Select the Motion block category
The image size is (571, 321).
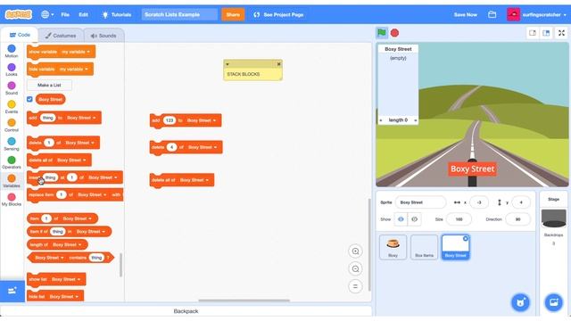pyautogui.click(x=12, y=51)
